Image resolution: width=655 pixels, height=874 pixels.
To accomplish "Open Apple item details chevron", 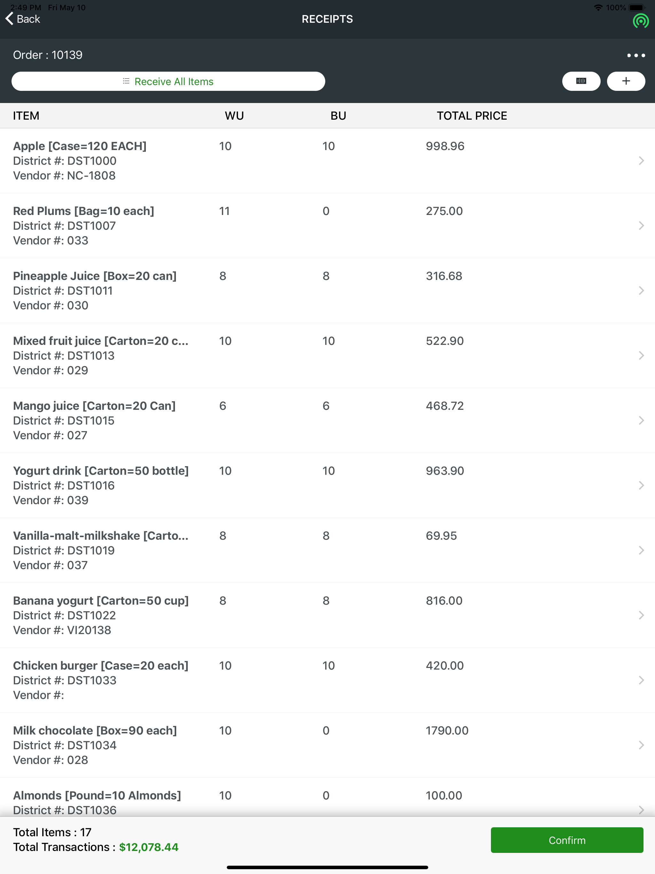I will point(641,160).
